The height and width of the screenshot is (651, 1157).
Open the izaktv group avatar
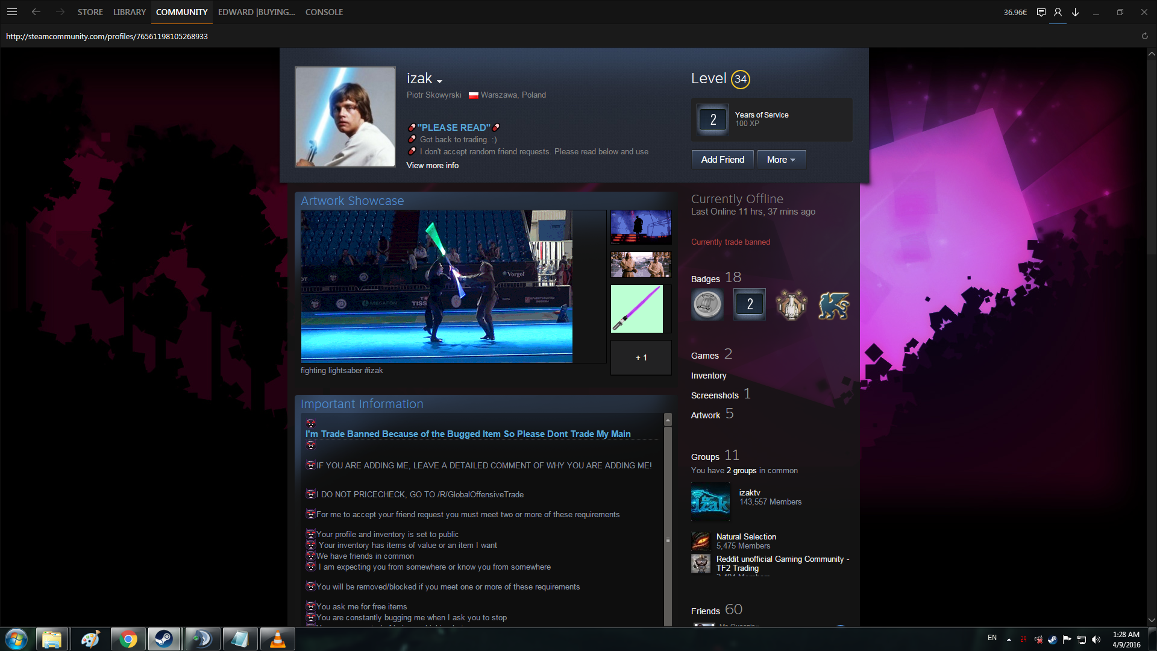pos(710,502)
